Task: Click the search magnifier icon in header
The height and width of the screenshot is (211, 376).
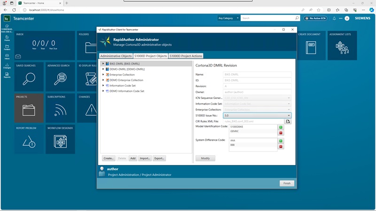Action: pyautogui.click(x=297, y=18)
